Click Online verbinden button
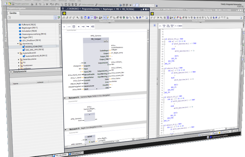 [x=86, y=5]
